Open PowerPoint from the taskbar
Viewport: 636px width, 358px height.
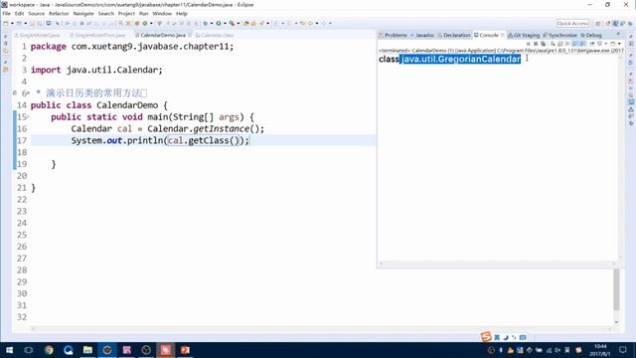click(185, 350)
